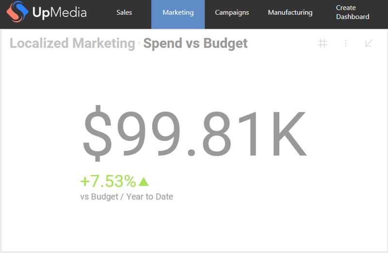Click the grid view icon

click(x=323, y=43)
